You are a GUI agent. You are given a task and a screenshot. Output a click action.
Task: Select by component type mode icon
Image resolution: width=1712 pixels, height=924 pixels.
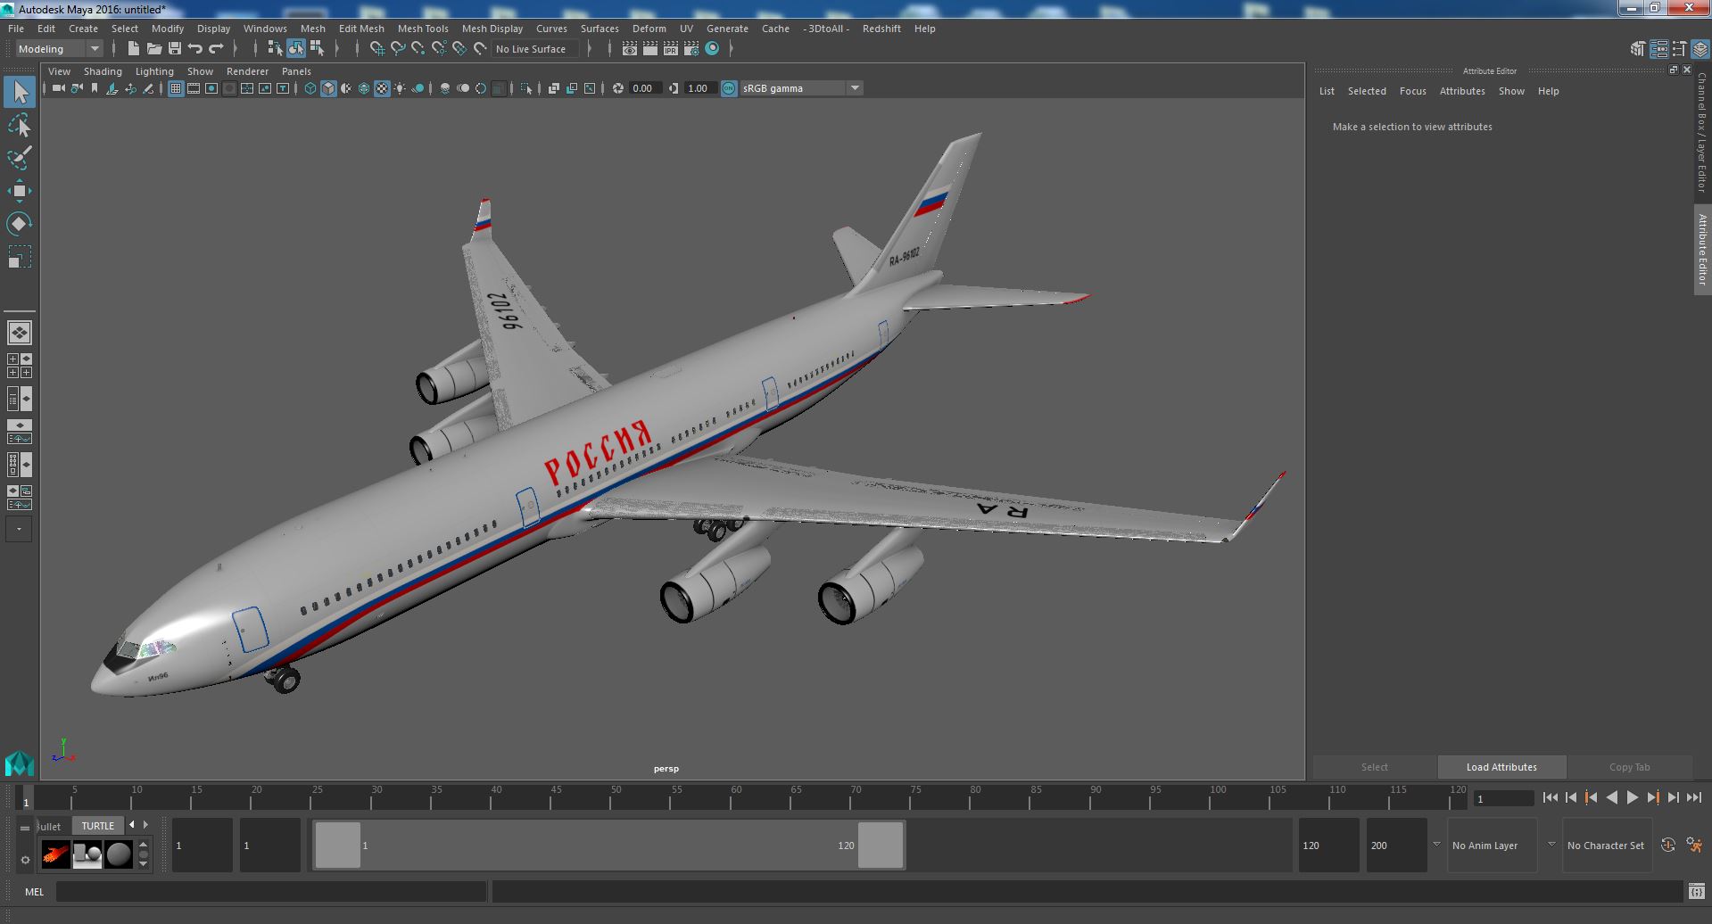click(x=317, y=48)
